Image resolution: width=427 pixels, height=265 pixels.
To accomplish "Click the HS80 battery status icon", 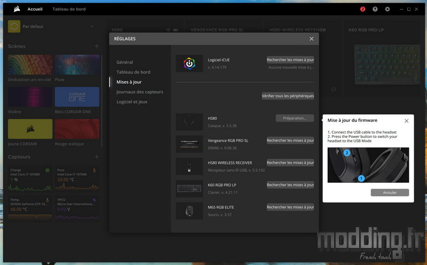I will pos(176,30).
